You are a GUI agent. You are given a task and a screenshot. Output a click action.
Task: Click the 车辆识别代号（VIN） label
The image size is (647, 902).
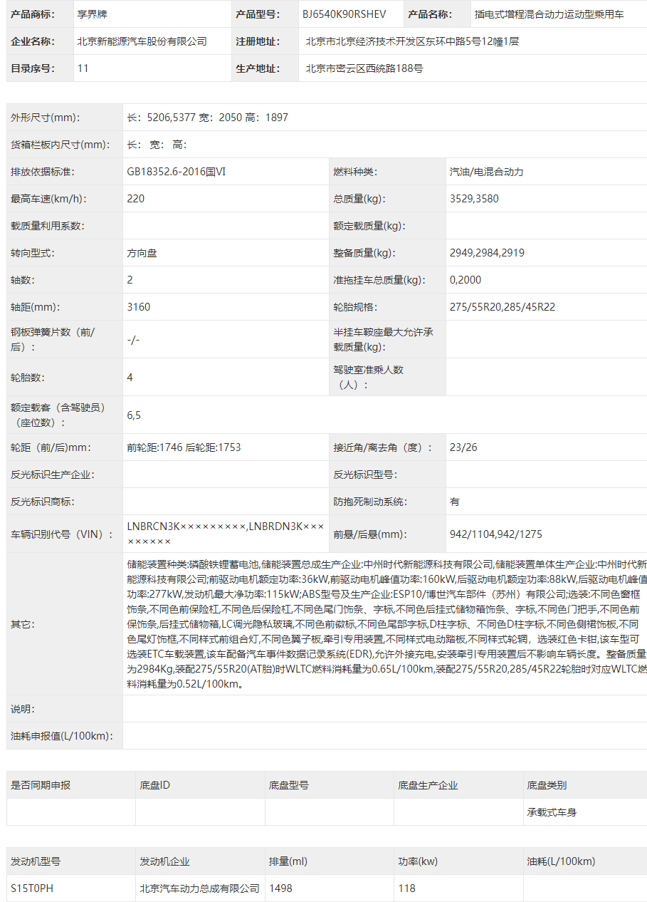(x=63, y=534)
